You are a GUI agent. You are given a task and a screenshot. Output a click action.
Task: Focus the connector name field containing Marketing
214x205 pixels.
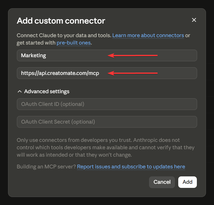pyautogui.click(x=107, y=55)
